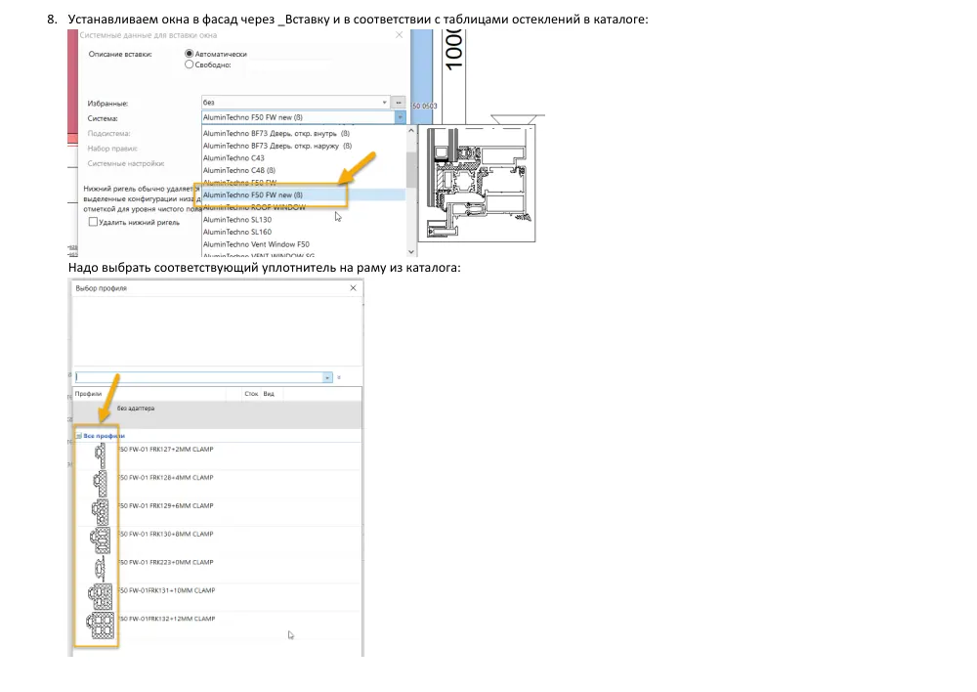Close the "Выбор профиля" dialog

[354, 288]
